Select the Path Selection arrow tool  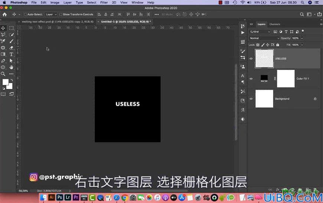[x=12, y=61]
